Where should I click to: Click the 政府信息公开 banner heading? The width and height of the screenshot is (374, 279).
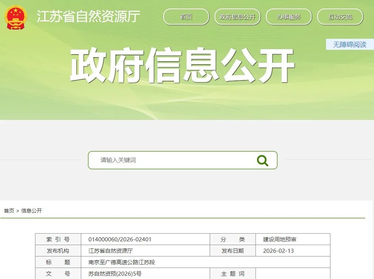[182, 66]
